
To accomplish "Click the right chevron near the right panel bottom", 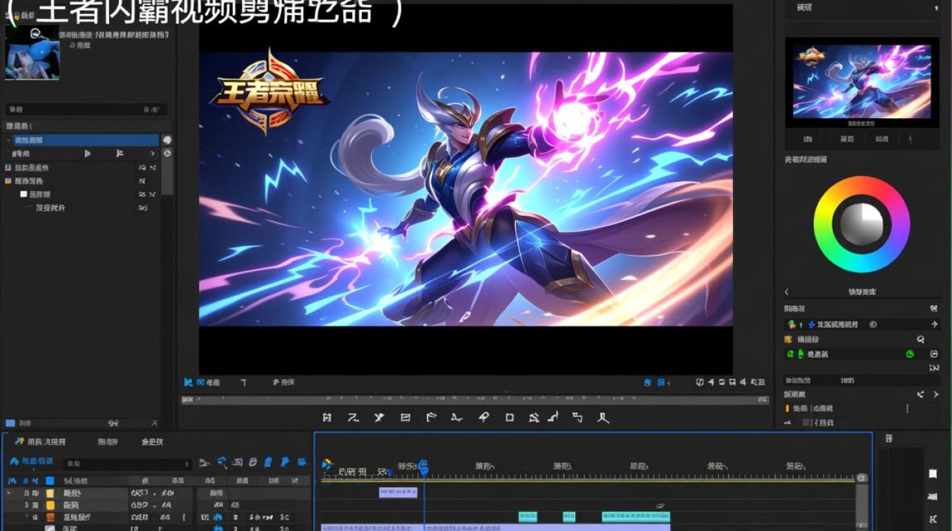I will coord(936,394).
